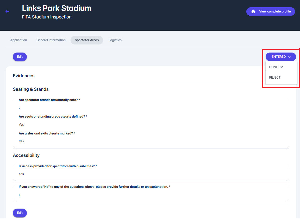Choose REJECT from the status menu

[275, 78]
